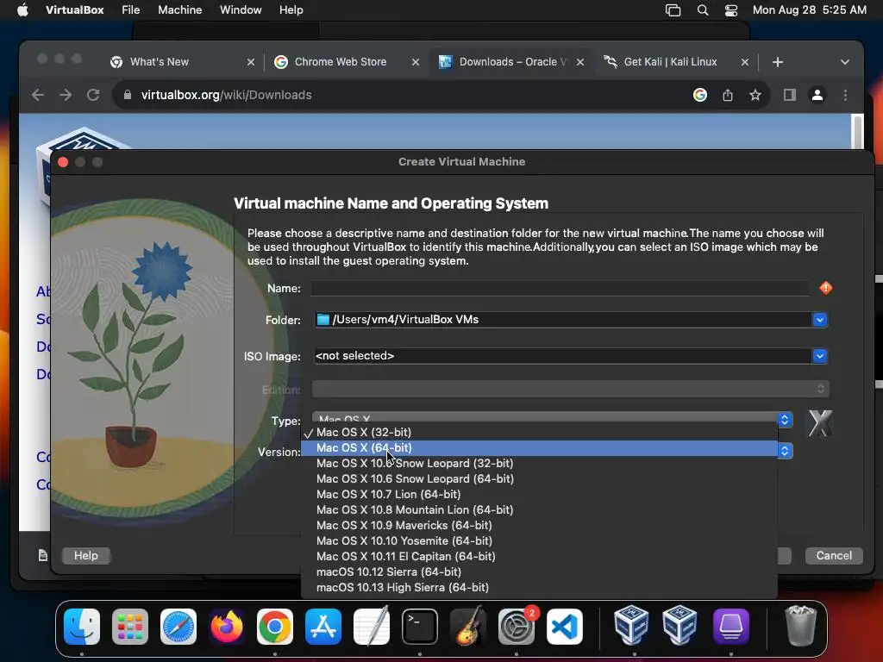Launch Firefox from the dock

(x=227, y=627)
